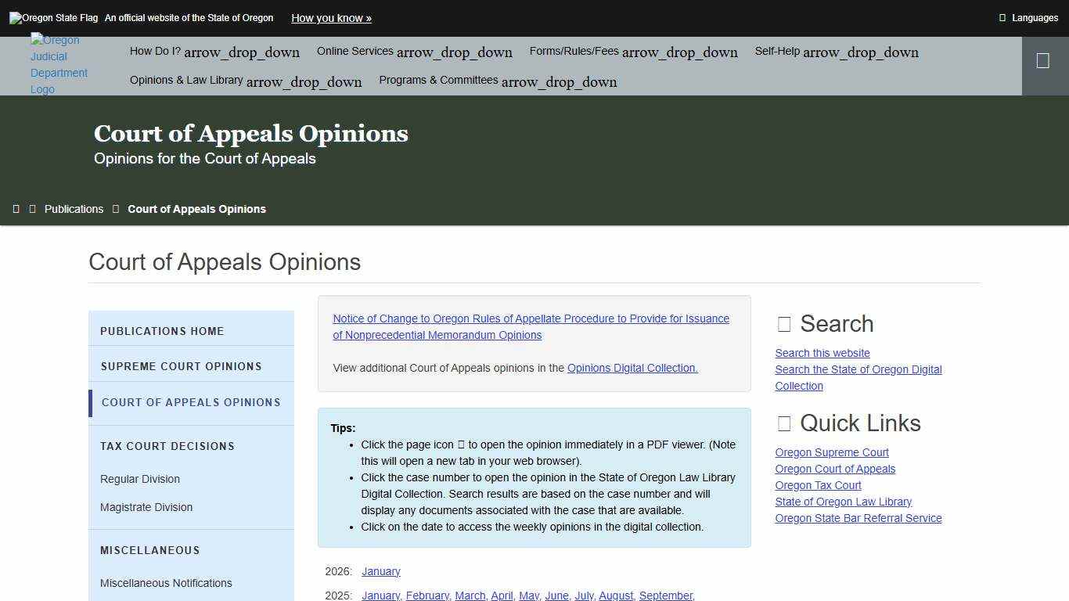Click the How you know » link
The width and height of the screenshot is (1069, 601).
pyautogui.click(x=331, y=18)
